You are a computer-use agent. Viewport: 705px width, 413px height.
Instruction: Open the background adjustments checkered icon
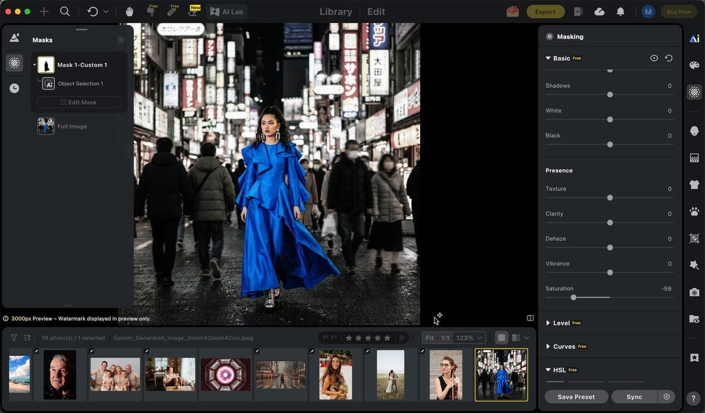pos(694,158)
